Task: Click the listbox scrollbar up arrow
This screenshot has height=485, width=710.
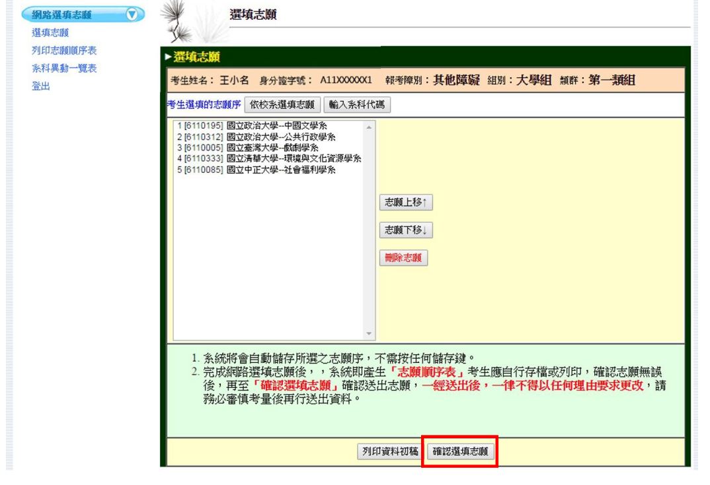Action: (x=369, y=127)
